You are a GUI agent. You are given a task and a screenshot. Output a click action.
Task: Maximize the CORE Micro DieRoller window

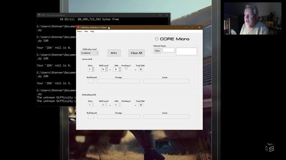pyautogui.click(x=193, y=28)
